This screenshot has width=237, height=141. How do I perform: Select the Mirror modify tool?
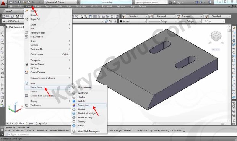click(x=234, y=36)
